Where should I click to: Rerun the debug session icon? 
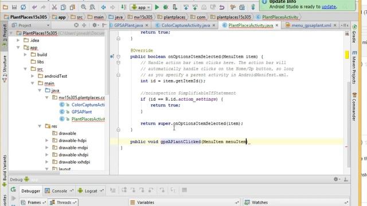pos(13,189)
